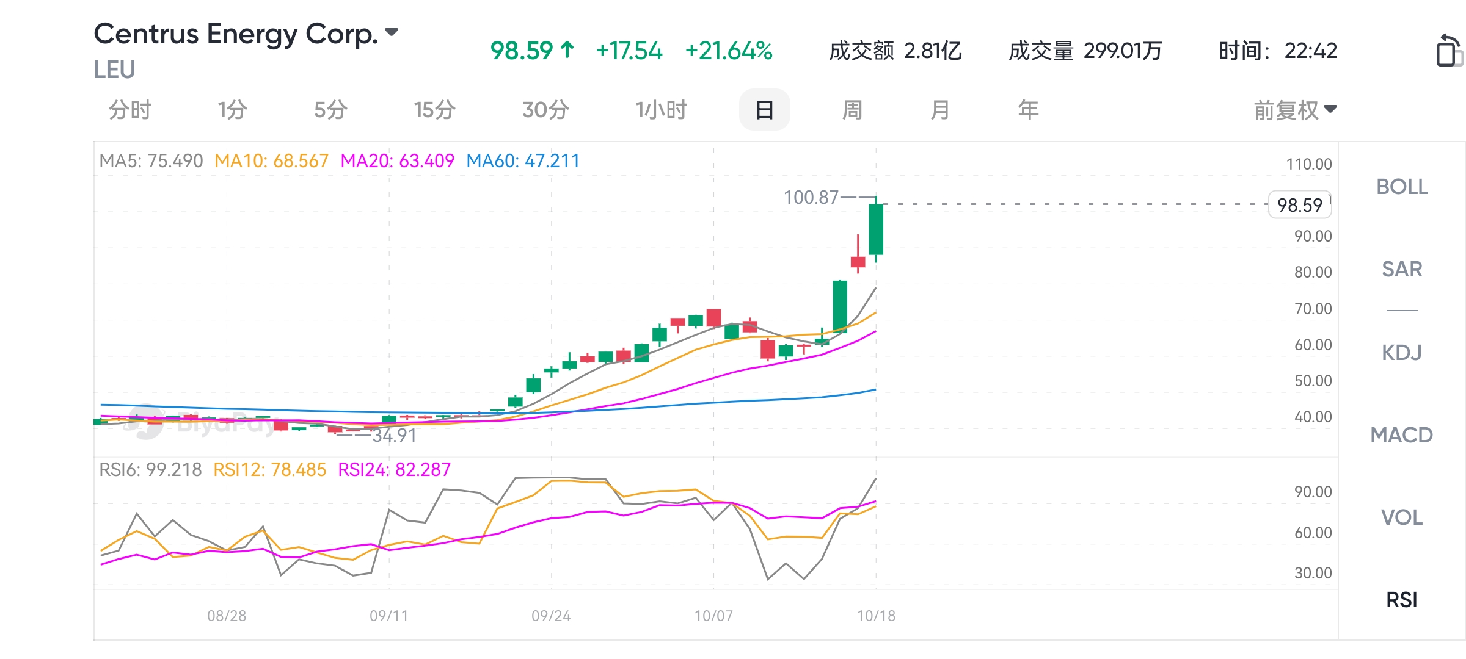
Task: Click the 时间: 22:42 label
Action: [1278, 51]
